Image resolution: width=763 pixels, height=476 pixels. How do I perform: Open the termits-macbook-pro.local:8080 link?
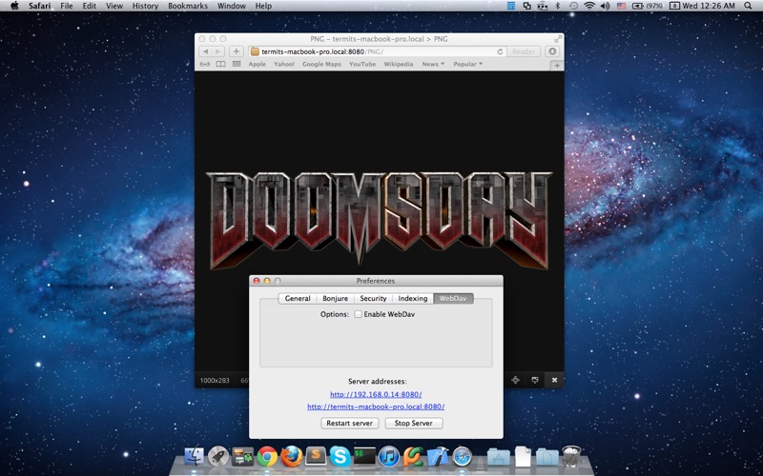(x=376, y=407)
